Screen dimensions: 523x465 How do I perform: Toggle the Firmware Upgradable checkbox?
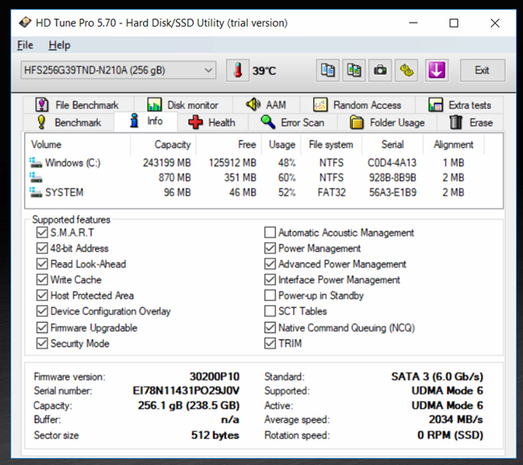(42, 327)
